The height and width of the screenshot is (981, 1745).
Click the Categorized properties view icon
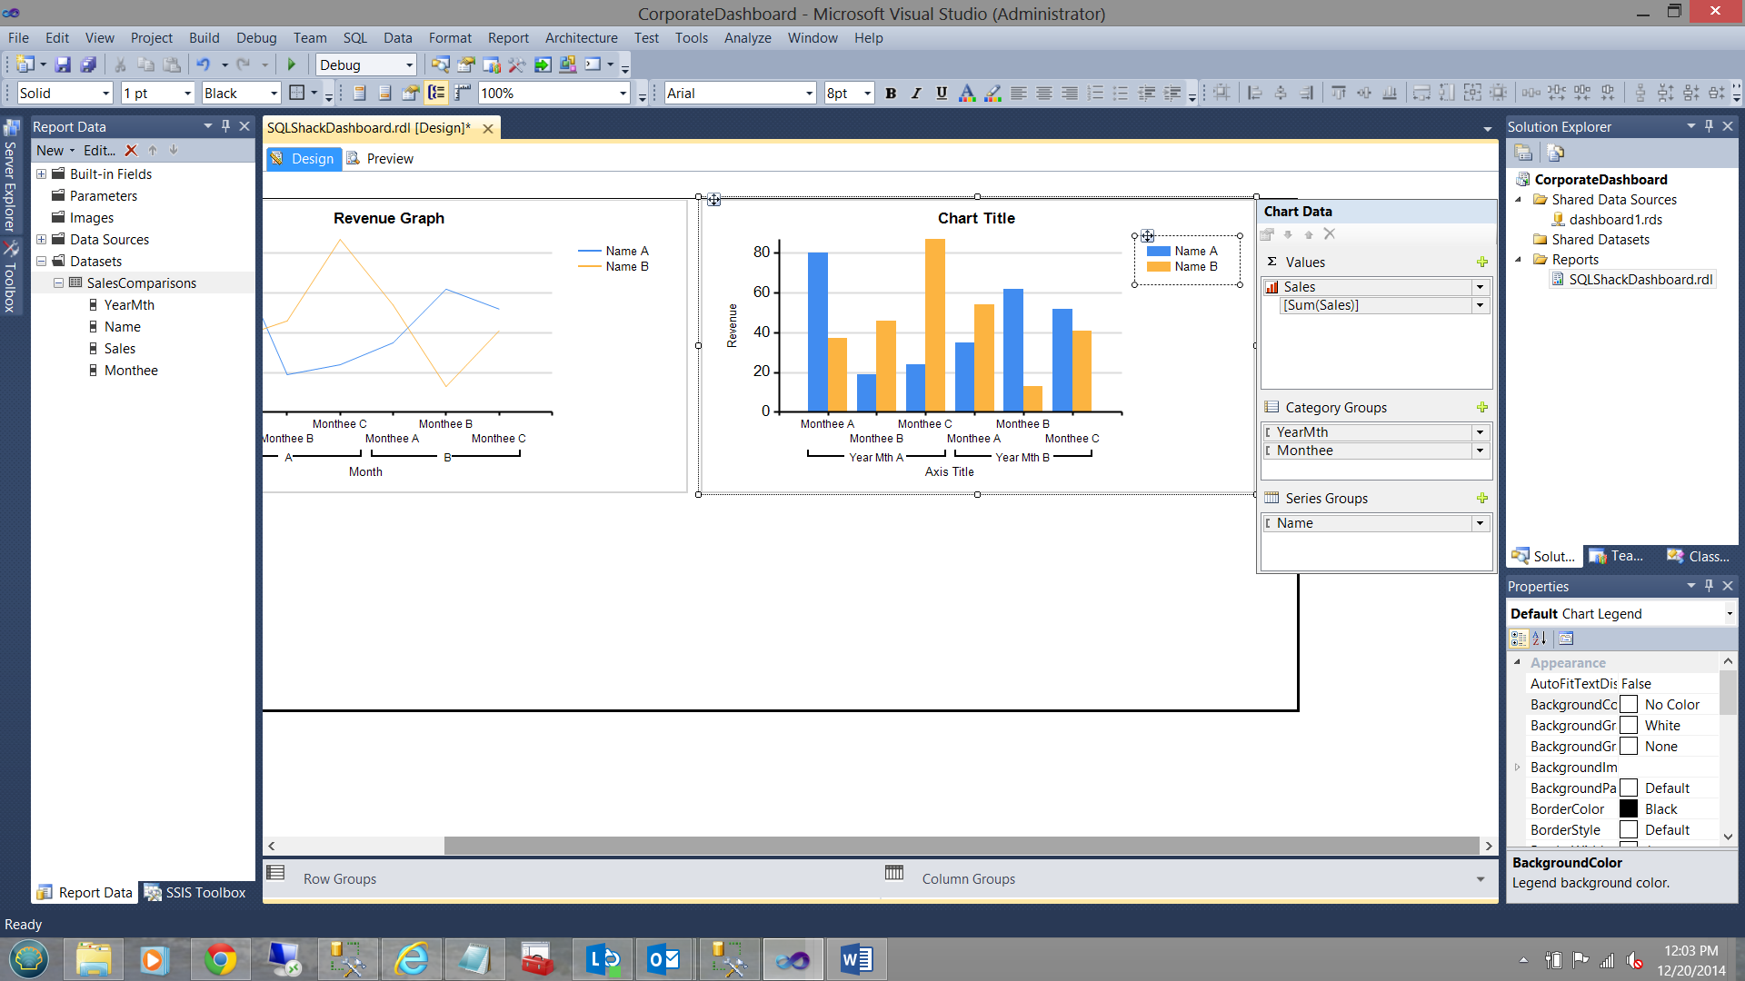point(1520,639)
